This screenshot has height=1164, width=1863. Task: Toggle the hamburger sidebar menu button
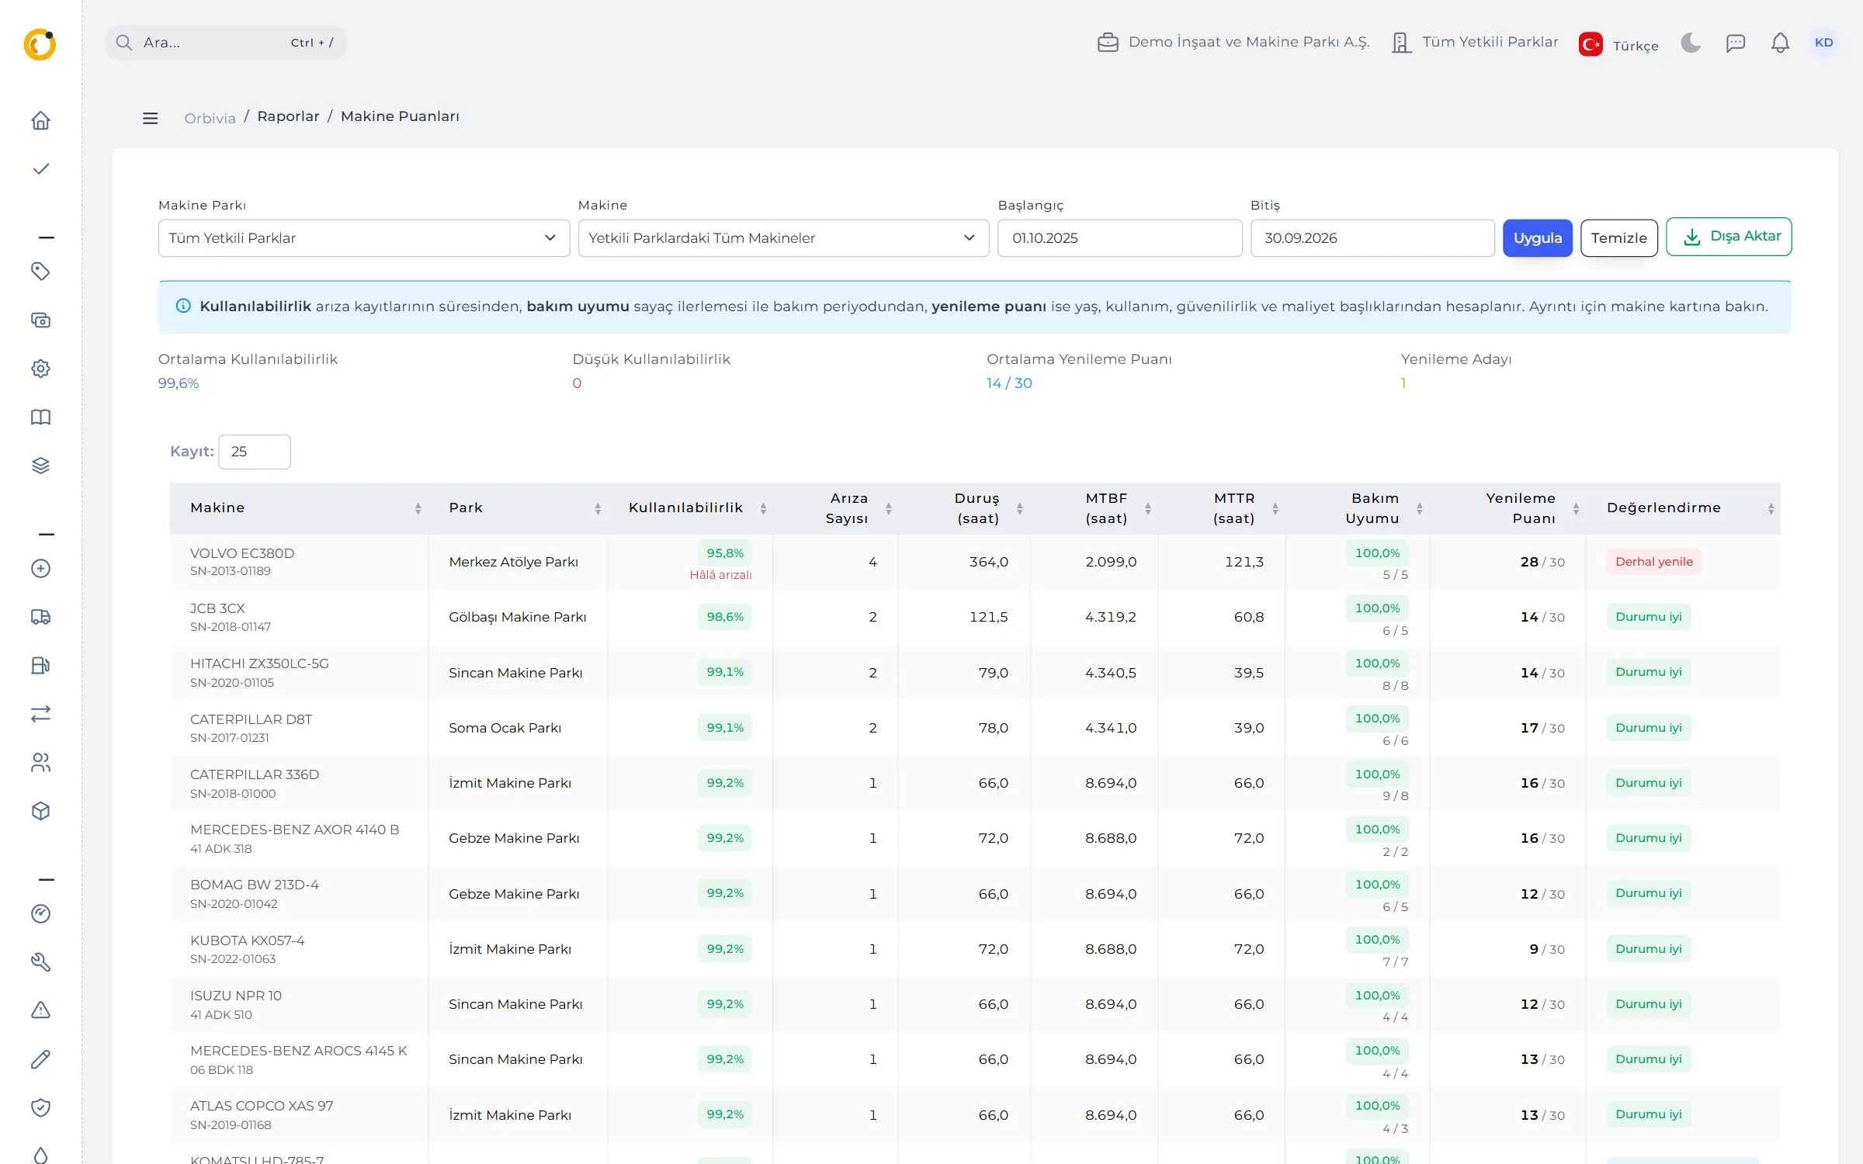[151, 118]
